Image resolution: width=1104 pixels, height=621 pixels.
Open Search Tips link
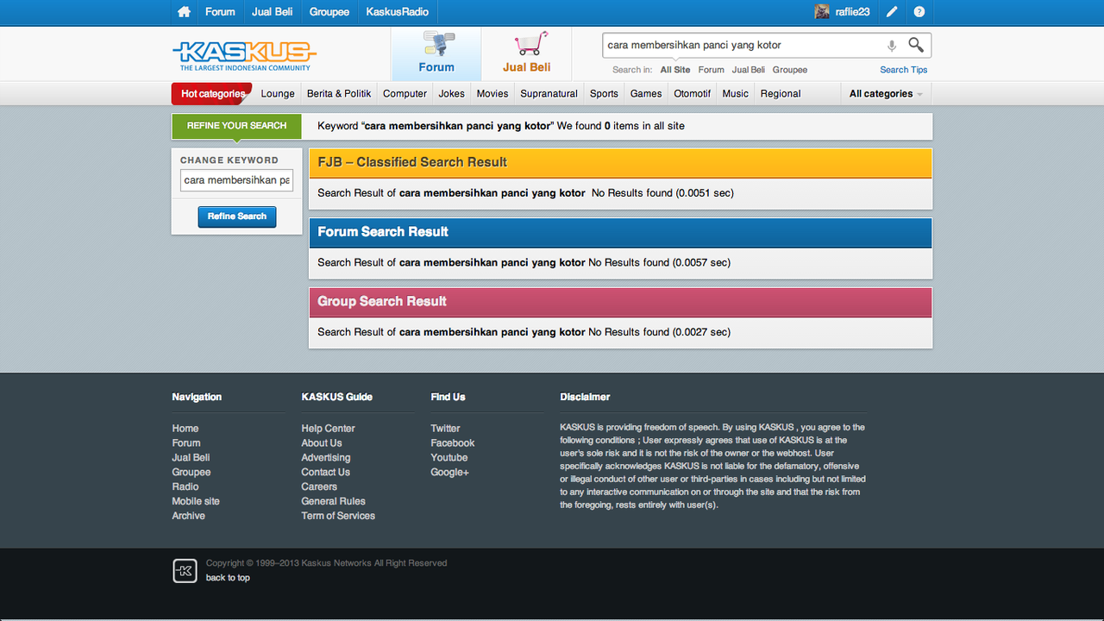coord(904,70)
